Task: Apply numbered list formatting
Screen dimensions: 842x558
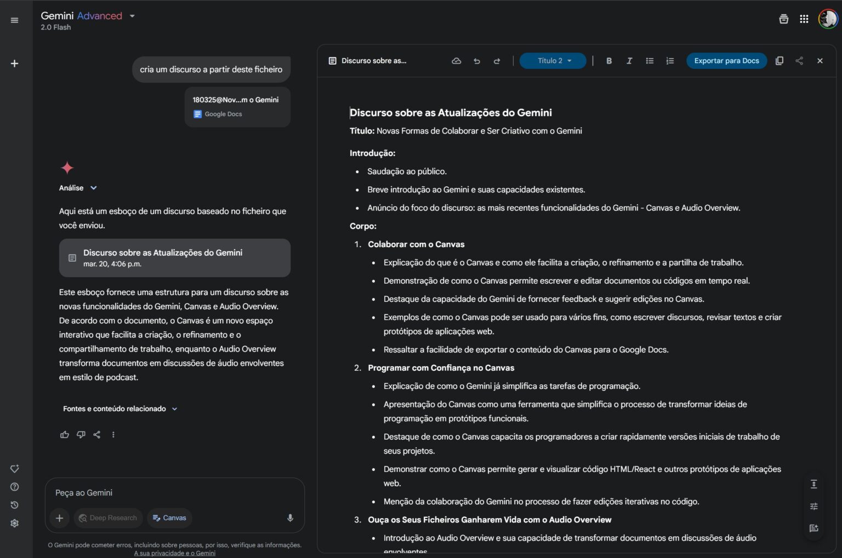Action: 670,61
